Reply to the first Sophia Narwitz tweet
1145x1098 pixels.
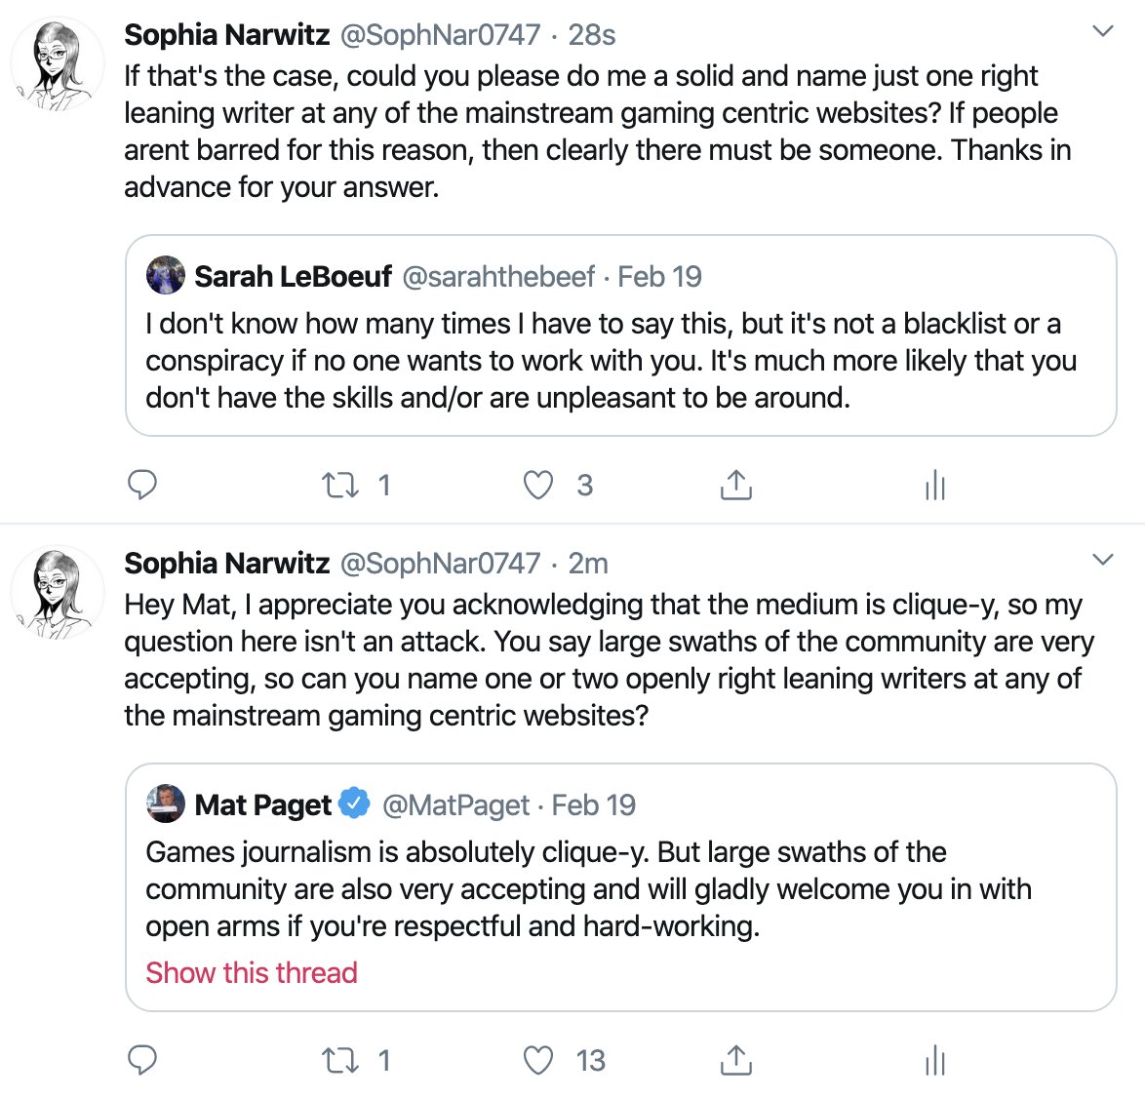click(141, 485)
